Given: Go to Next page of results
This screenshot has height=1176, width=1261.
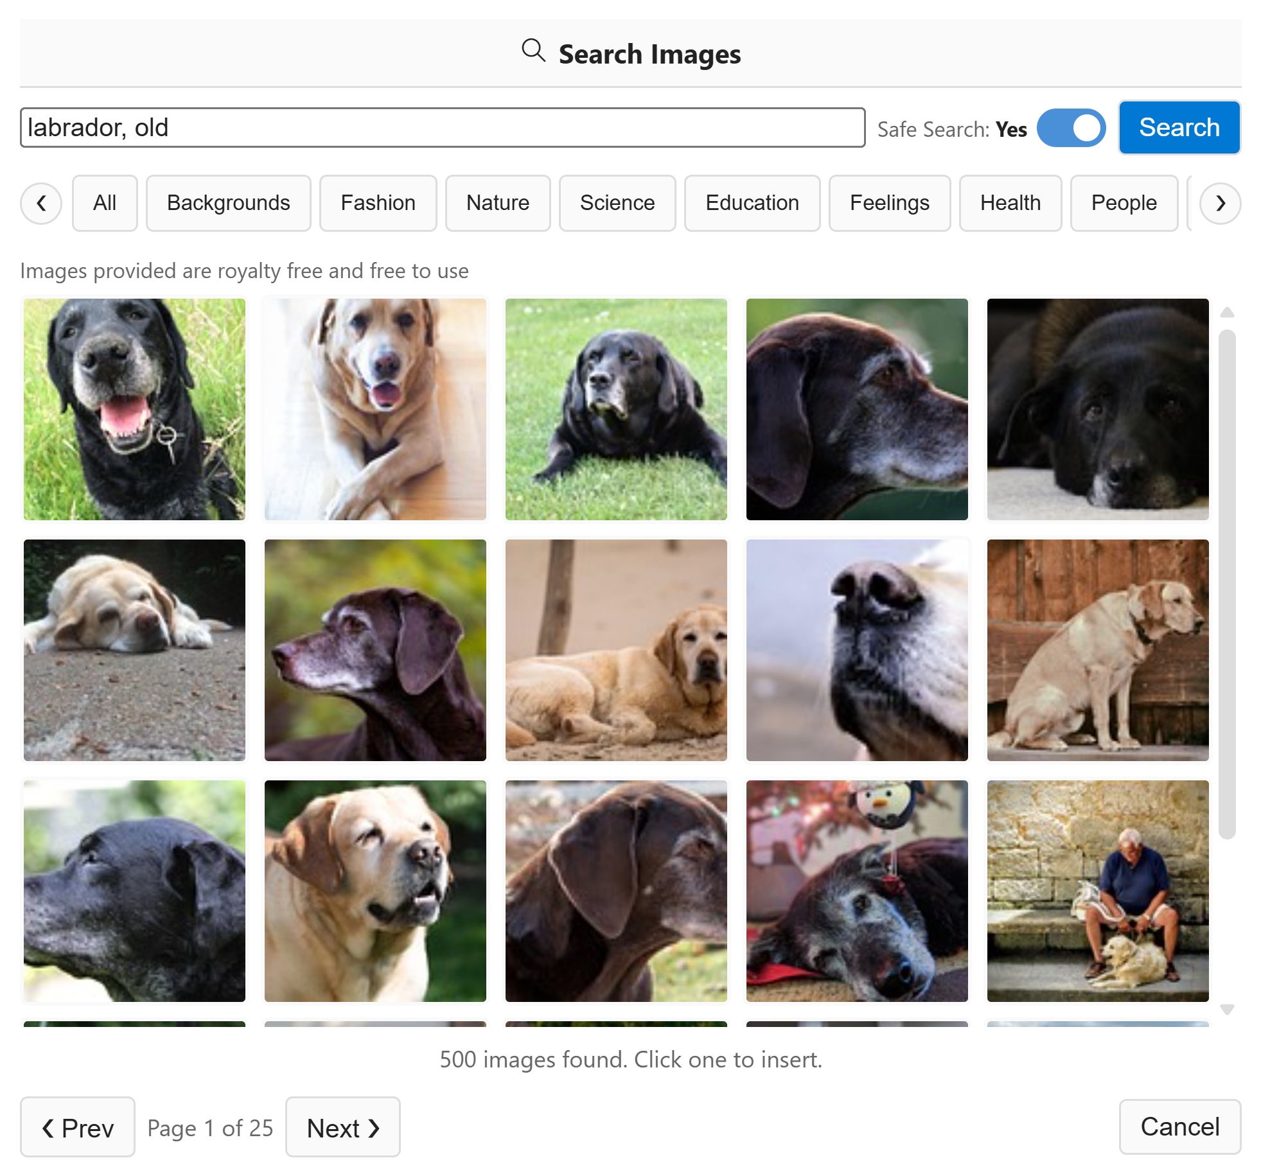Looking at the screenshot, I should pos(342,1127).
